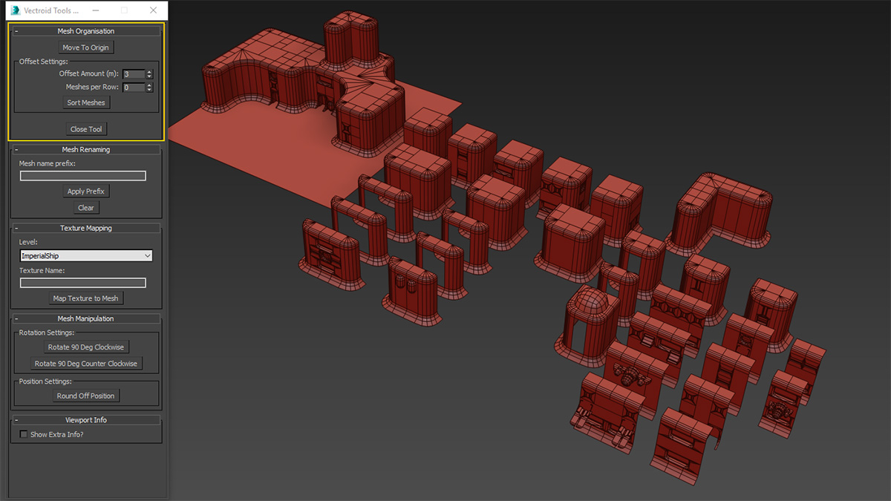Viewport: 891px width, 501px height.
Task: Increase Offset Amount with the up spinner arrow
Action: [x=149, y=72]
